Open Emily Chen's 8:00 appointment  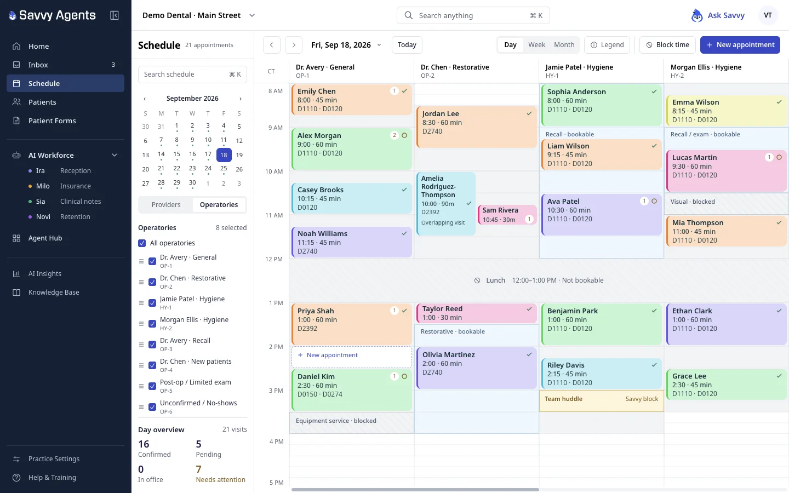pos(352,100)
